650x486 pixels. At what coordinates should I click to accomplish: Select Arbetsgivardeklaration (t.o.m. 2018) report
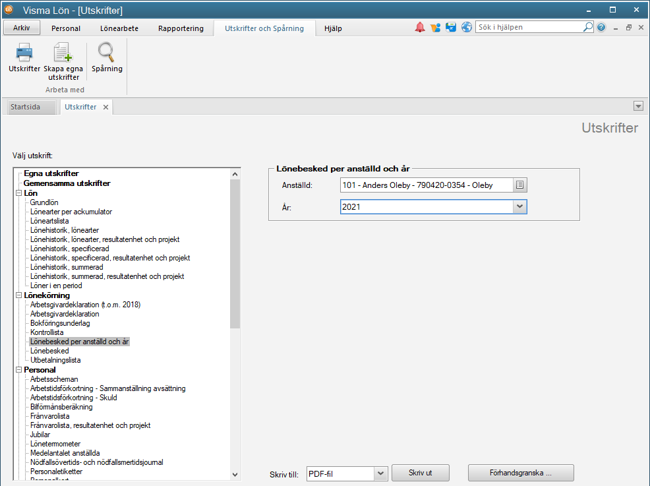[x=85, y=305]
